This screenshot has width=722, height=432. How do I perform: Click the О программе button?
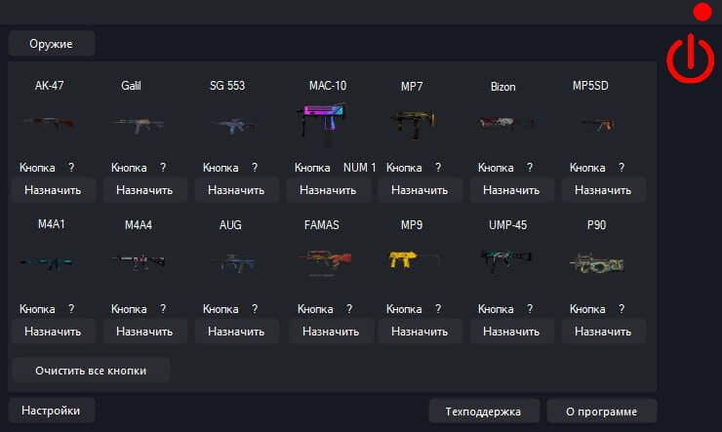pos(602,411)
